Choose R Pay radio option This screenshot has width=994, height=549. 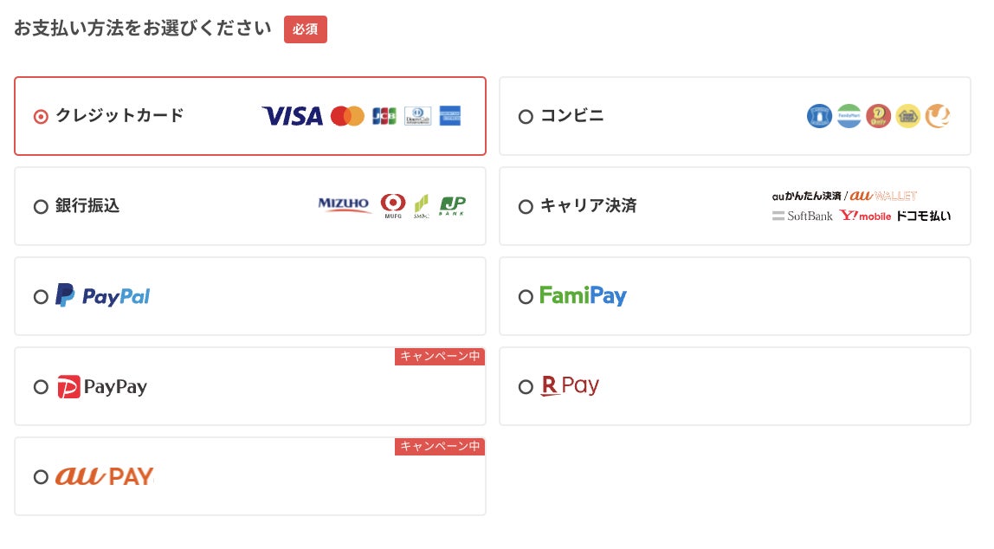point(526,386)
